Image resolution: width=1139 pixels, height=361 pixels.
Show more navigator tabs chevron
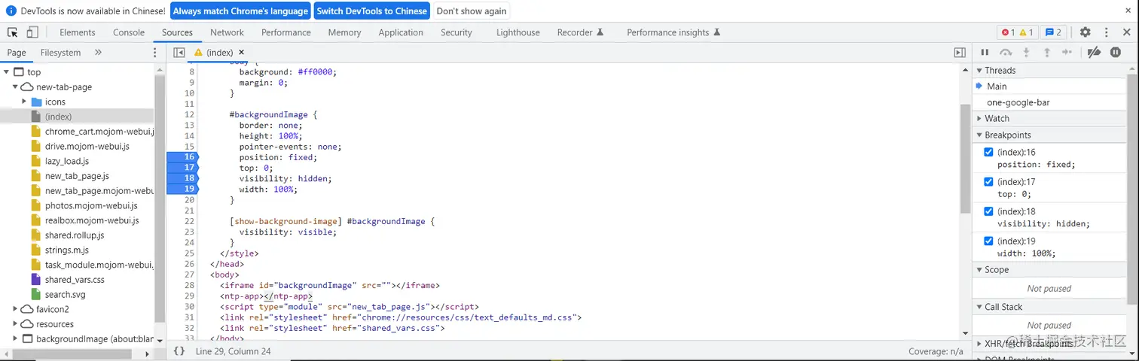(x=98, y=53)
